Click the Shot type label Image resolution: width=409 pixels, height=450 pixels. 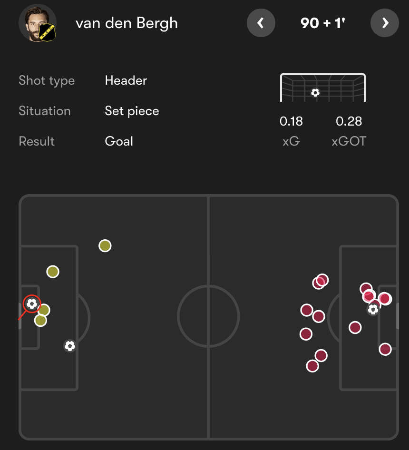click(47, 80)
